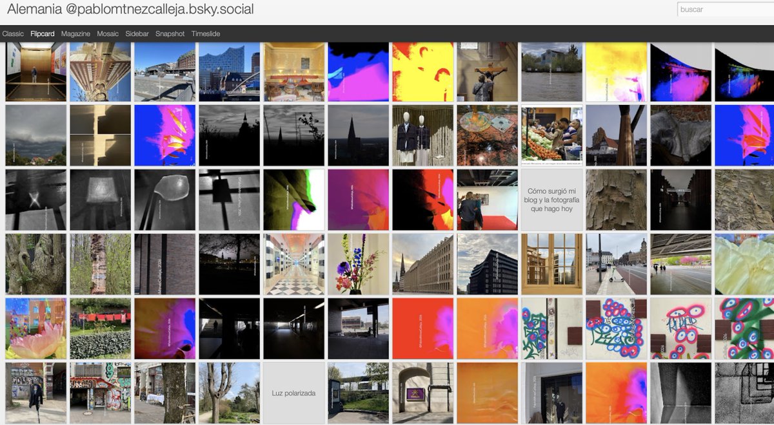Open the long beige building with spire photo
This screenshot has width=774, height=425.
(x=422, y=264)
